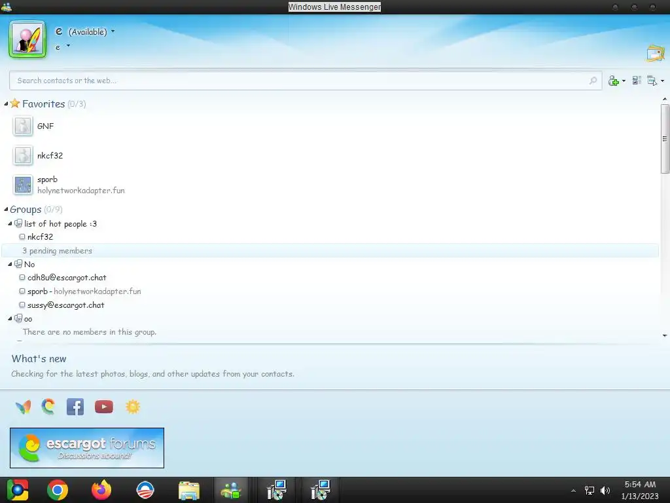Select the Groups heading
The height and width of the screenshot is (503, 670).
coord(26,210)
